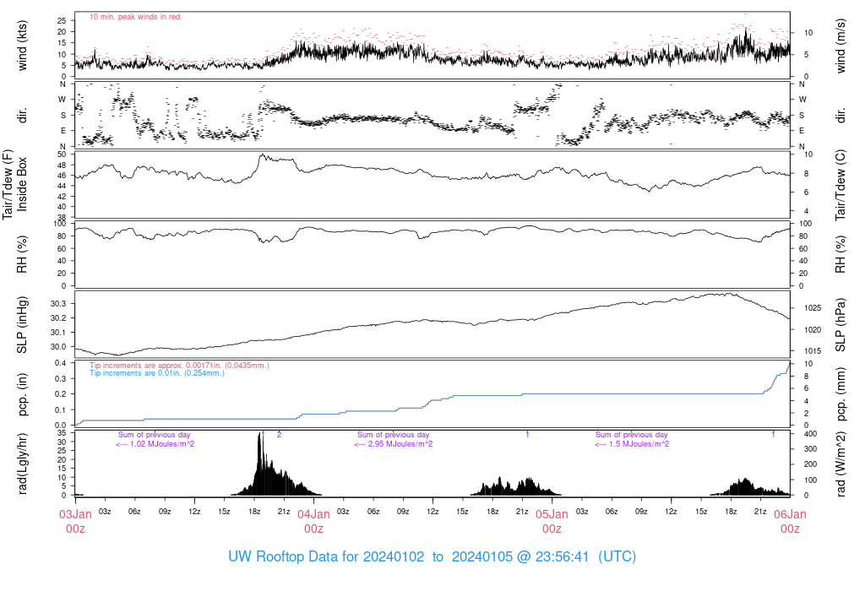Click the '30.0' tick on the SLP axis

58,347
